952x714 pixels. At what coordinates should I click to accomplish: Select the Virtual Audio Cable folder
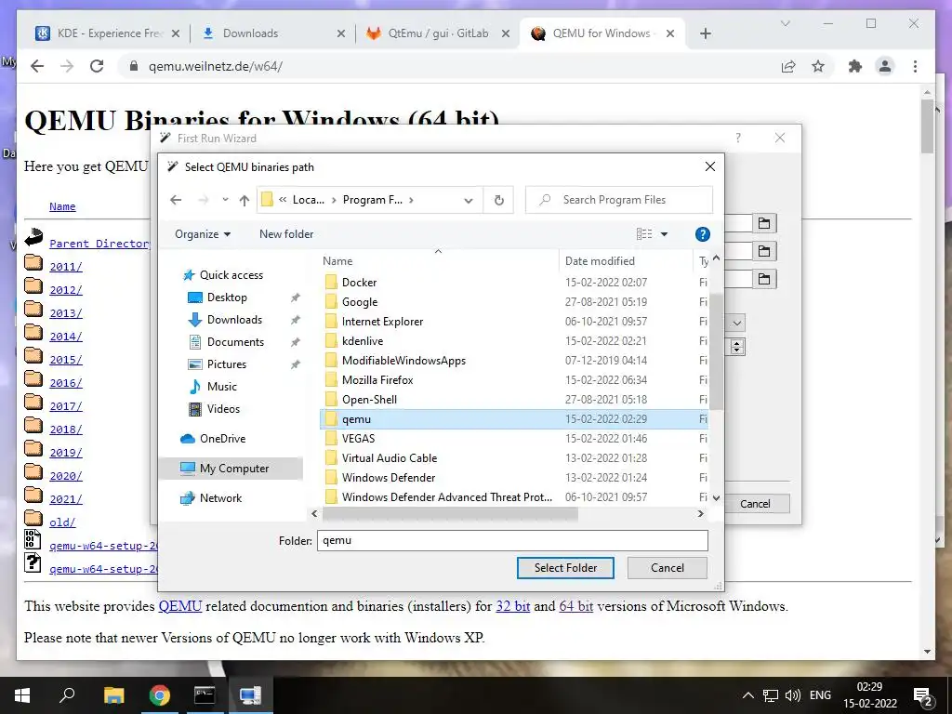click(390, 457)
